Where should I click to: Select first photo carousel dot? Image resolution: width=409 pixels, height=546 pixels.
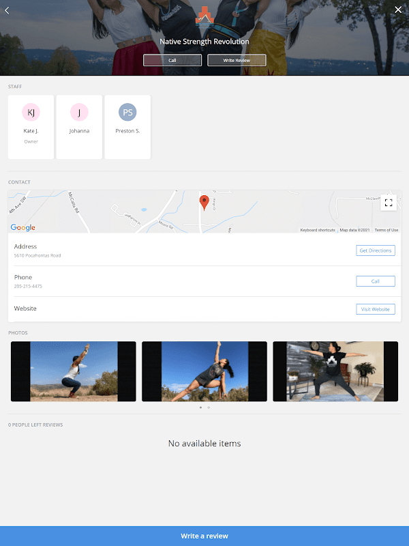click(200, 407)
